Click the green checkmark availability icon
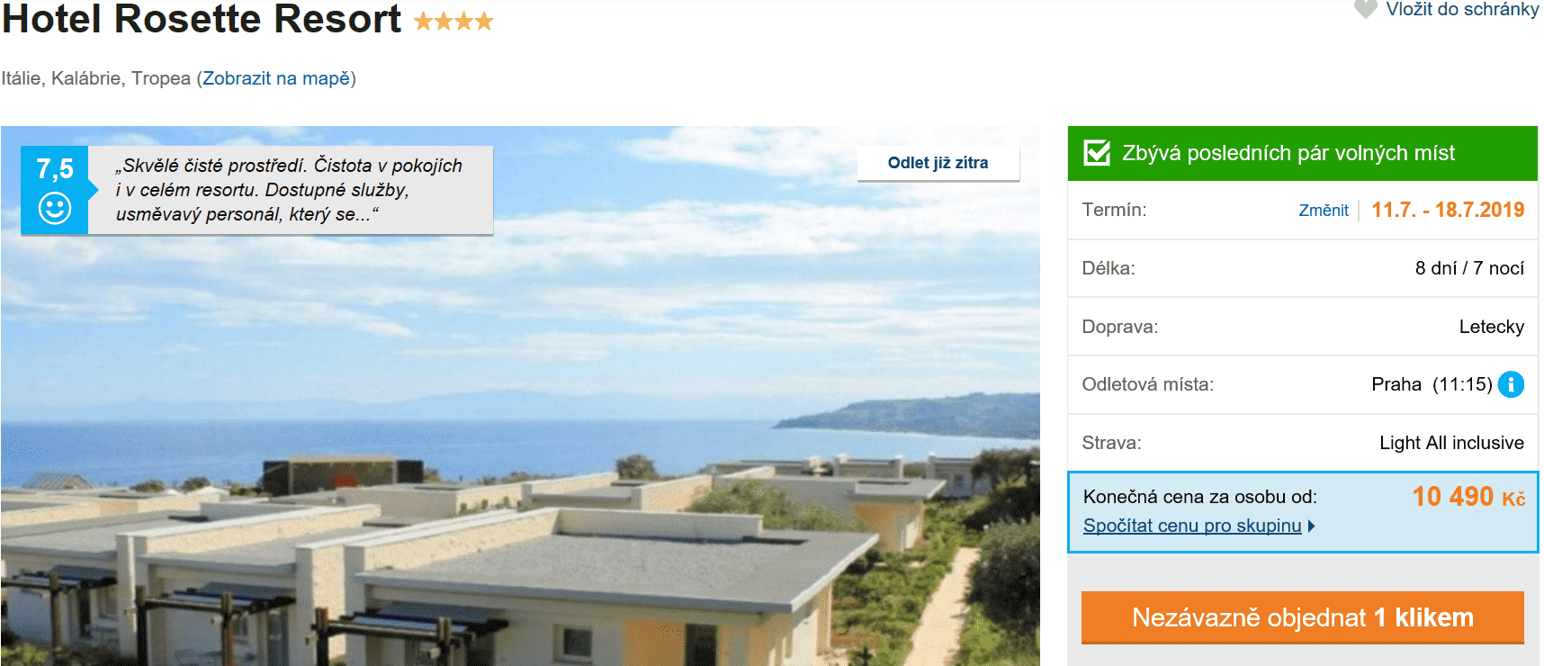This screenshot has height=666, width=1544. (x=1097, y=153)
